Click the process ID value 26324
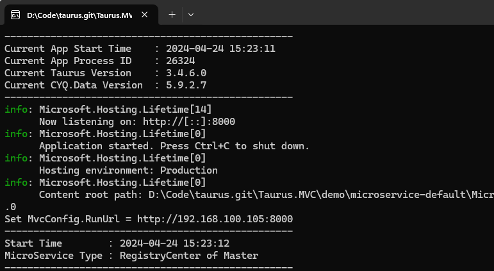 coord(181,60)
